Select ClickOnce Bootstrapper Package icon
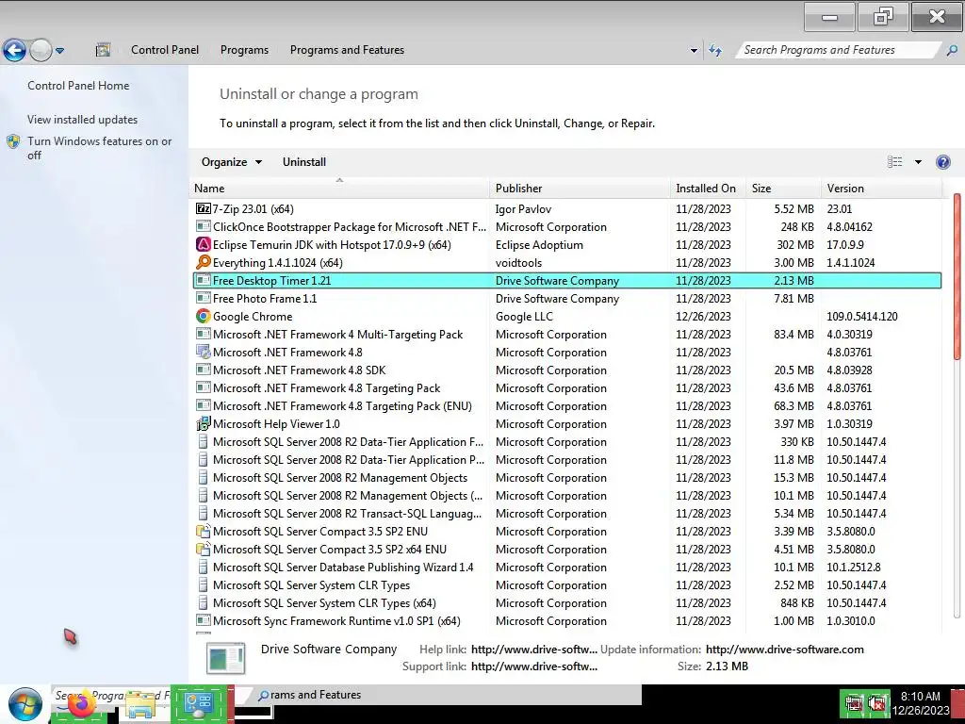This screenshot has height=724, width=965. [204, 226]
